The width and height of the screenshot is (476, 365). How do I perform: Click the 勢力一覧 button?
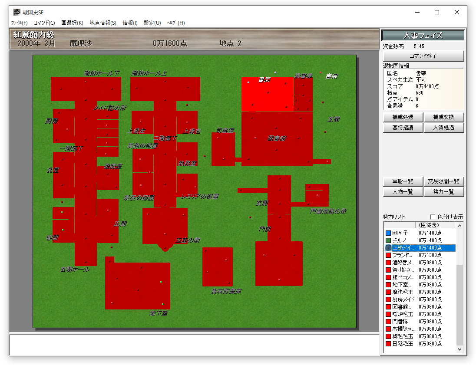coord(443,192)
